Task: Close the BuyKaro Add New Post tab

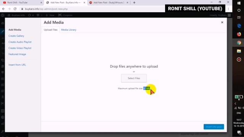Action: (x=84, y=3)
